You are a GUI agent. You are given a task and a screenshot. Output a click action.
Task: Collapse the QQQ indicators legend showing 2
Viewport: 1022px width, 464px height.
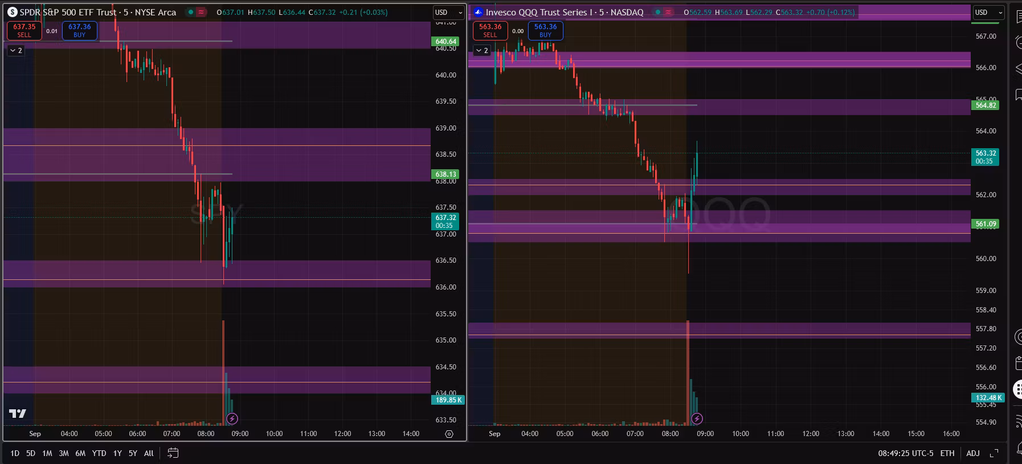coord(482,51)
